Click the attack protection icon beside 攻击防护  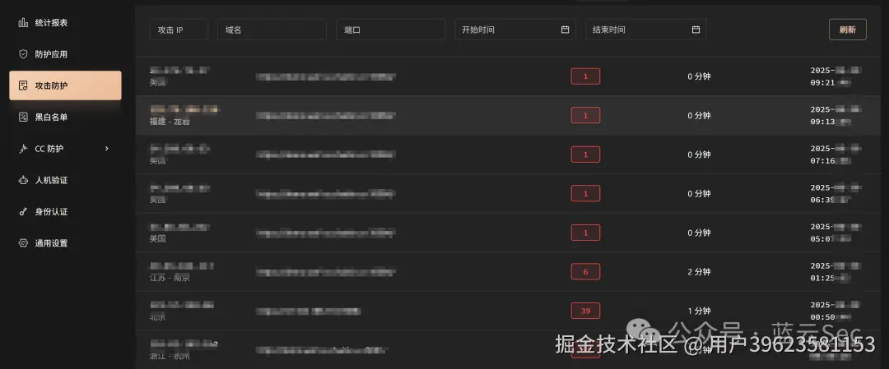click(23, 85)
